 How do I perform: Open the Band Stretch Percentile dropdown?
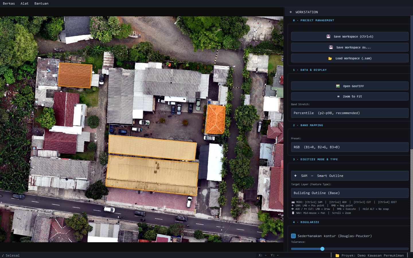[x=350, y=113]
